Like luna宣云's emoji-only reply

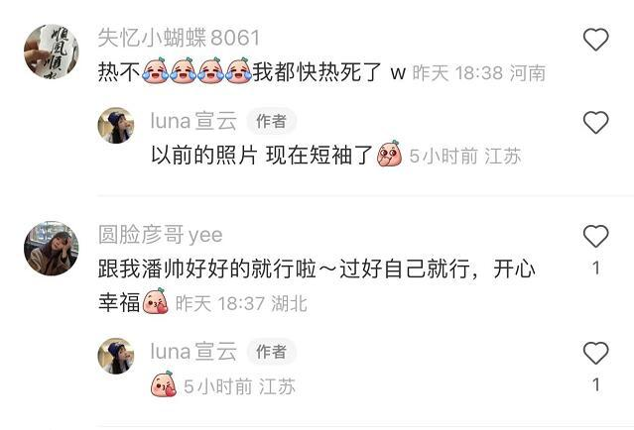click(x=595, y=353)
